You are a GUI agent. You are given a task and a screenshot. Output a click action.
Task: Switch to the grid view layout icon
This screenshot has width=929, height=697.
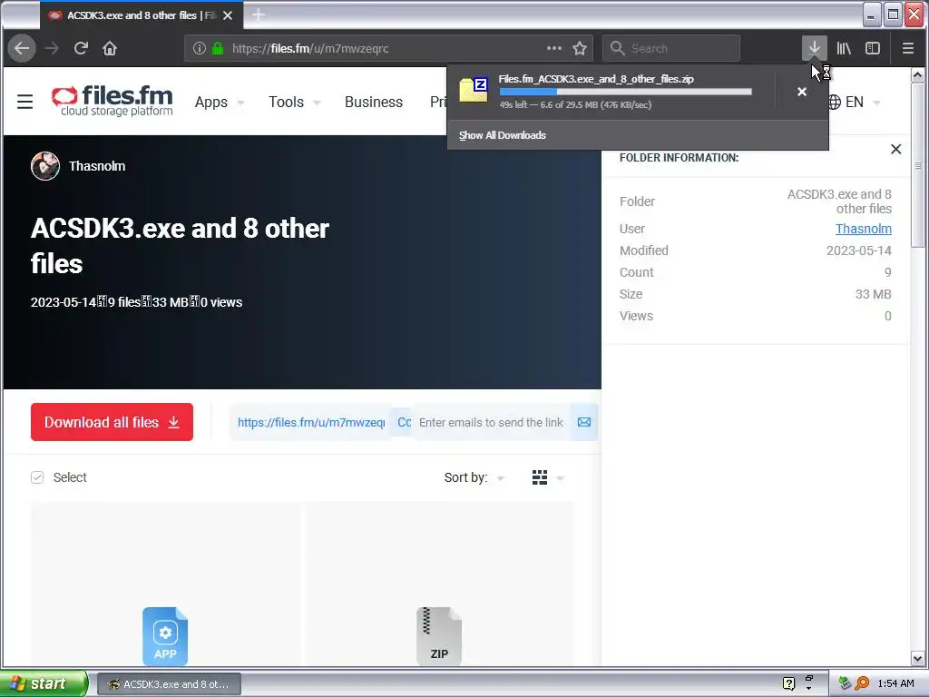[540, 477]
